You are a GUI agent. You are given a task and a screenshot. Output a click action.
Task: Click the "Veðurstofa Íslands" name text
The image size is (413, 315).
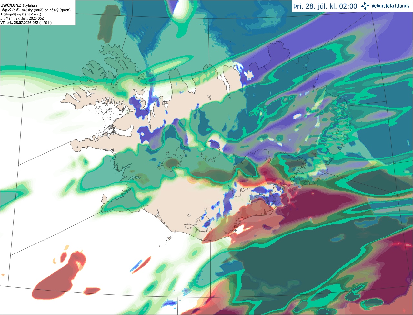pos(390,6)
